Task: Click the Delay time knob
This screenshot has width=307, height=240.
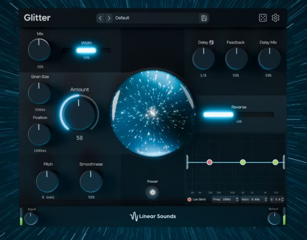Action: pyautogui.click(x=203, y=58)
